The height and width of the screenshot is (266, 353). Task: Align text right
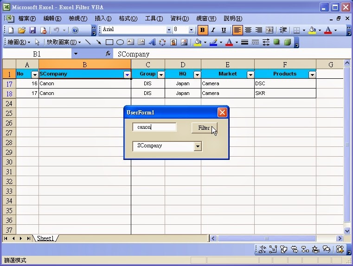pos(259,30)
